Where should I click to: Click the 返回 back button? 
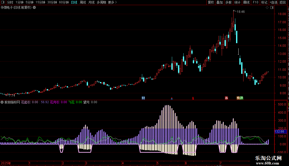[282, 2]
